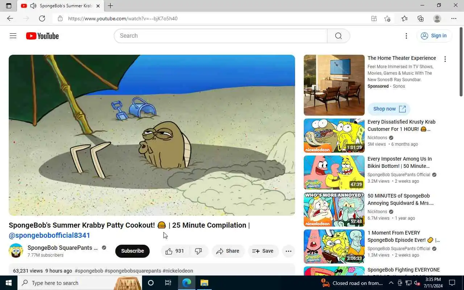Viewport: 464px width, 290px height.
Task: Open SpongeBob Fighting EVERYONE video title
Action: pos(403,270)
